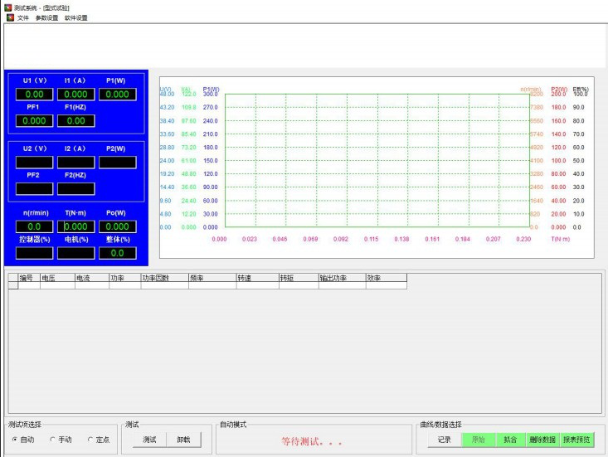Click the green 拟合 curve button
Image resolution: width=608 pixels, height=457 pixels.
[510, 440]
